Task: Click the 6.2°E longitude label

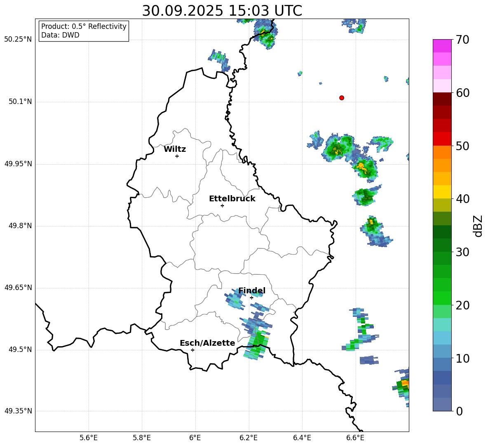Action: (249, 438)
